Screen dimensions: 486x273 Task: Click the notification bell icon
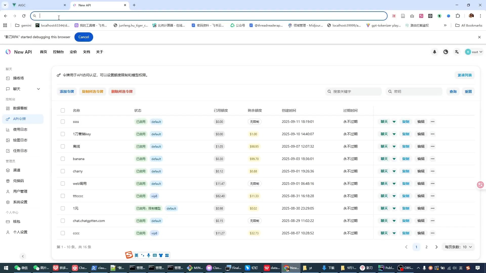(x=434, y=52)
